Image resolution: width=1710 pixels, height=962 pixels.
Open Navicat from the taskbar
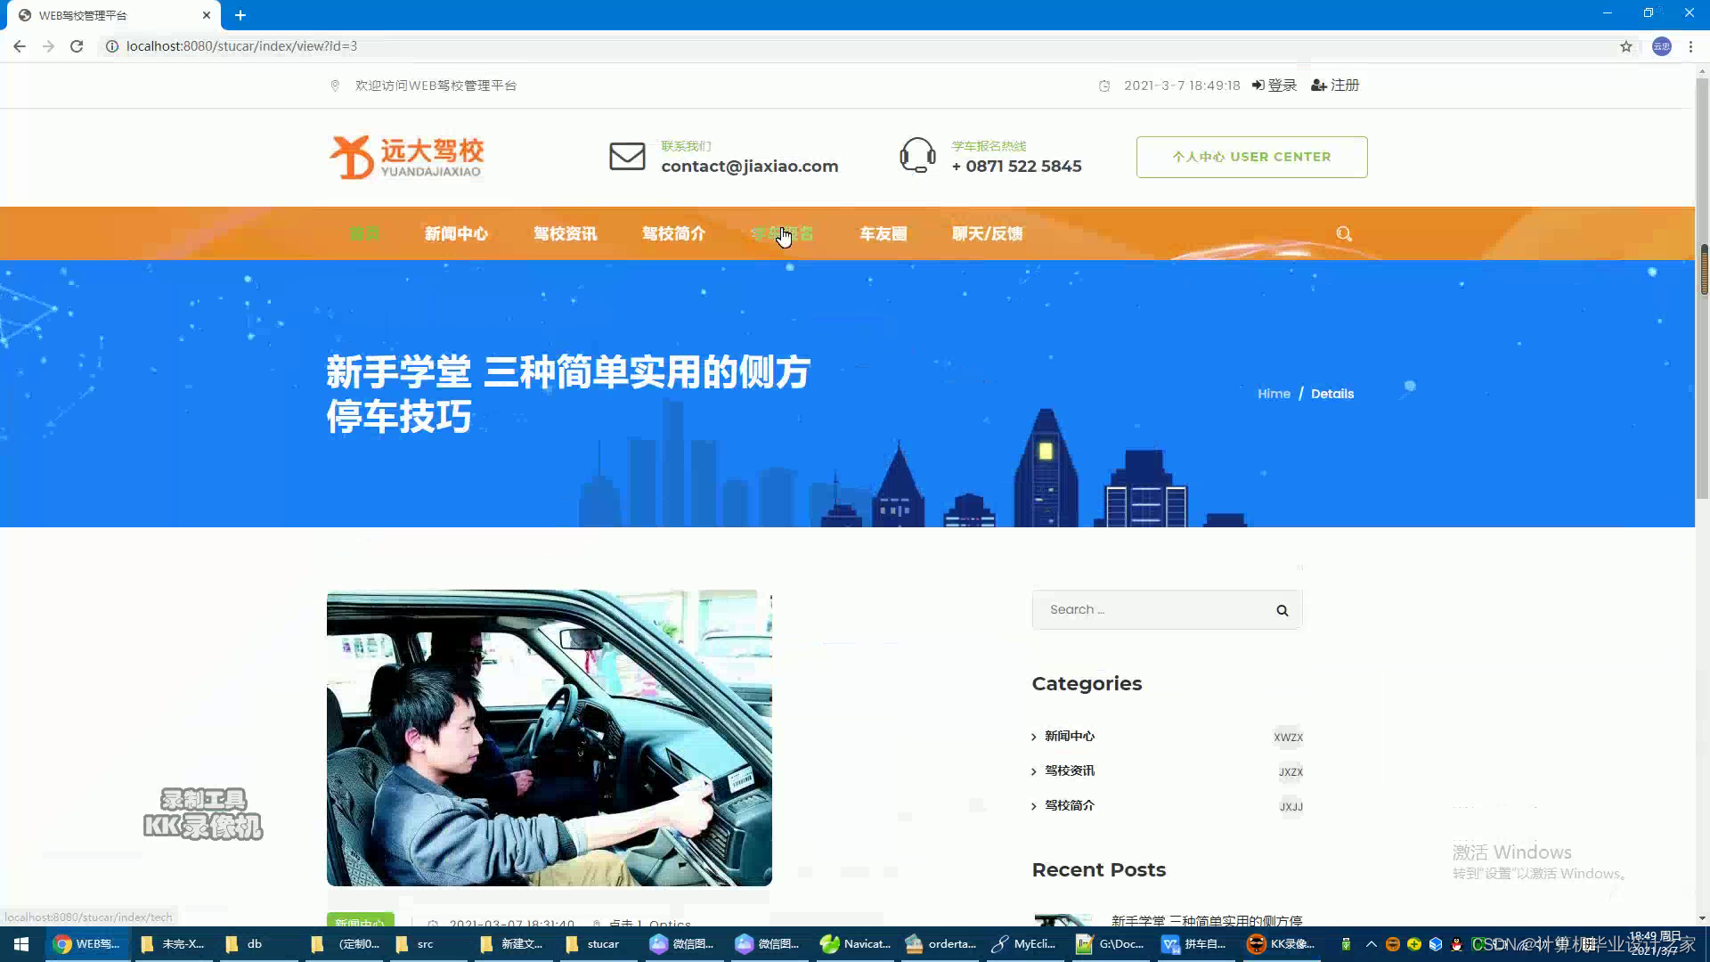click(855, 944)
